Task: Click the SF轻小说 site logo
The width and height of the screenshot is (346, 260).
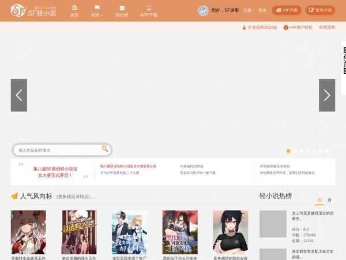Action: click(33, 10)
